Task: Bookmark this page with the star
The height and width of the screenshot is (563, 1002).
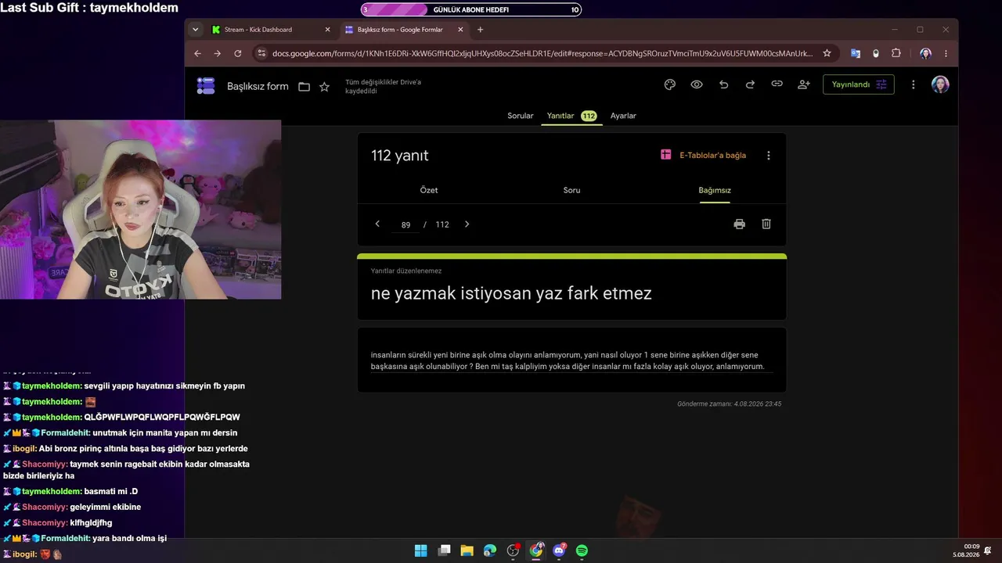Action: click(827, 53)
